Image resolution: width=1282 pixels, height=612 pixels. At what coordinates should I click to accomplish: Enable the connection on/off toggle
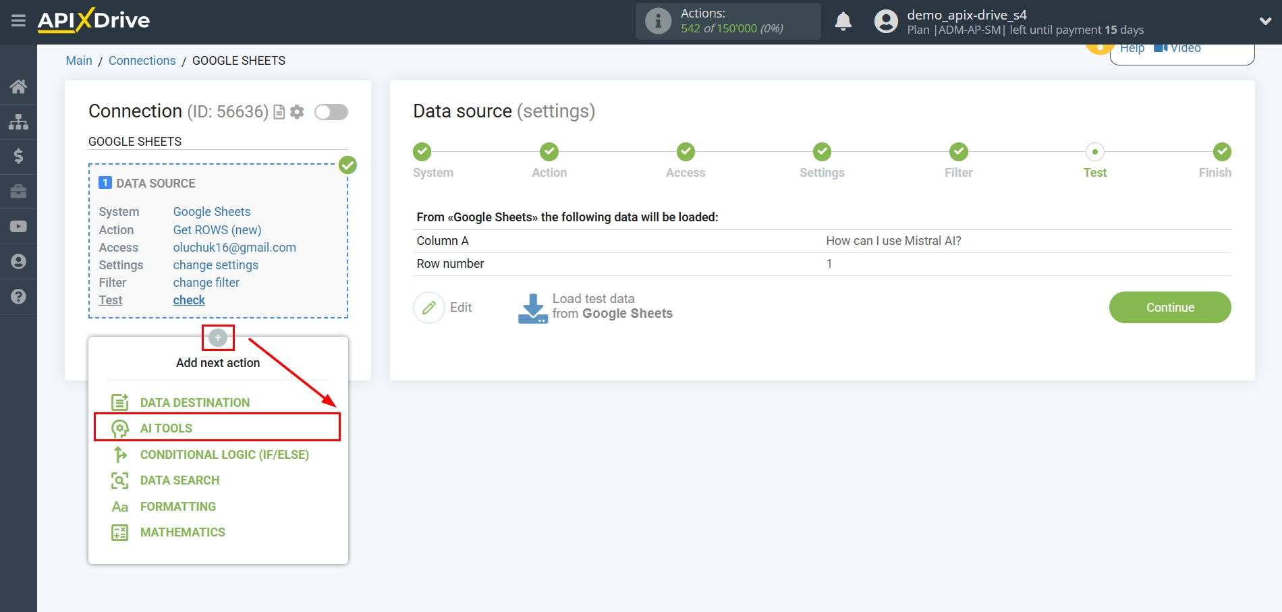[331, 112]
